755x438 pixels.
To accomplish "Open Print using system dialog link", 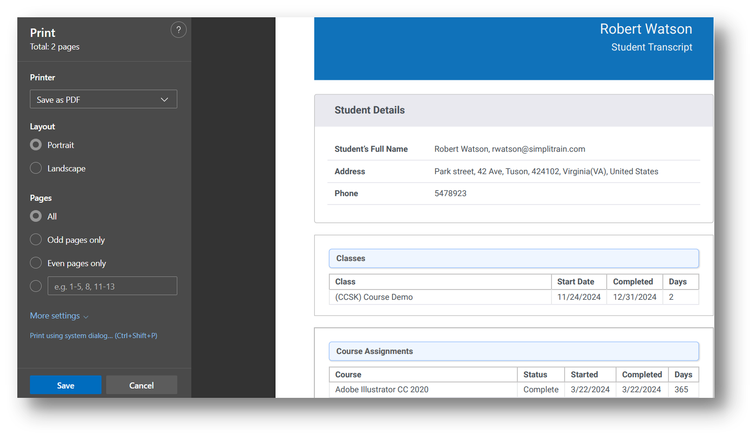I will point(94,336).
